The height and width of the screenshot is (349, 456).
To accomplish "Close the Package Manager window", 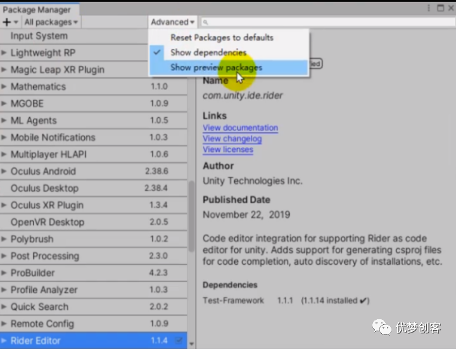I will click(x=451, y=8).
